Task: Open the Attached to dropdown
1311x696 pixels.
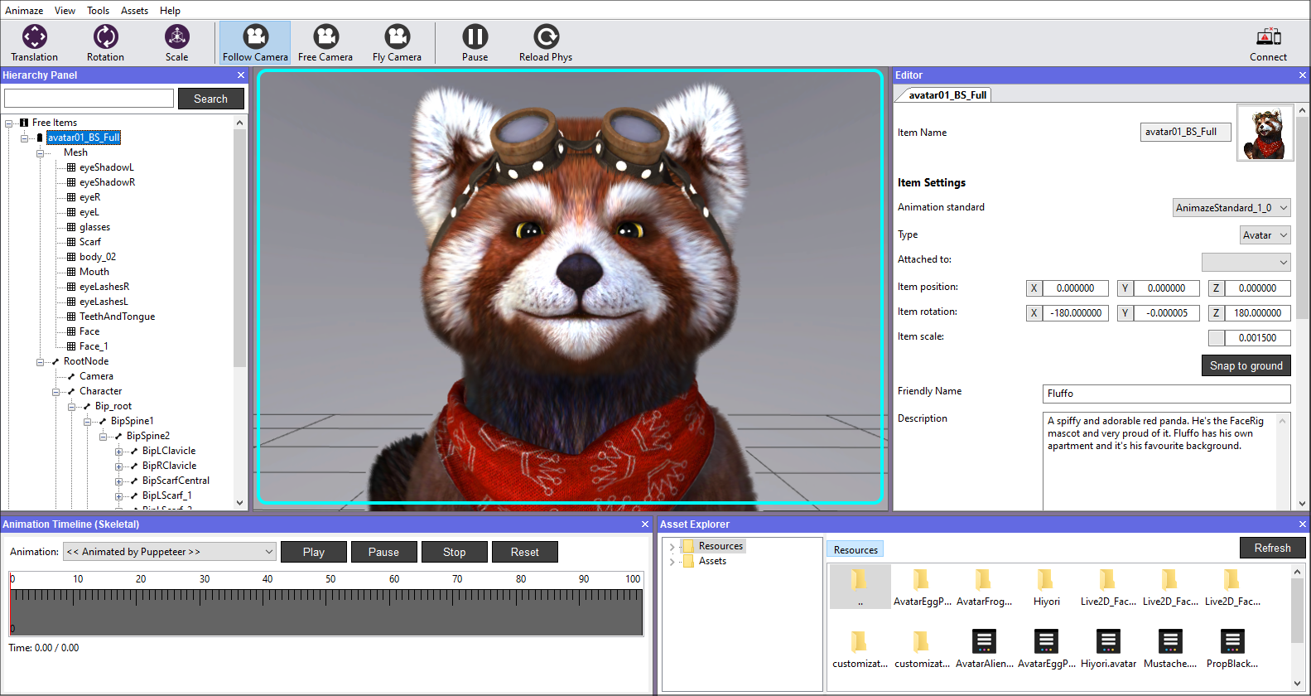Action: (1246, 262)
